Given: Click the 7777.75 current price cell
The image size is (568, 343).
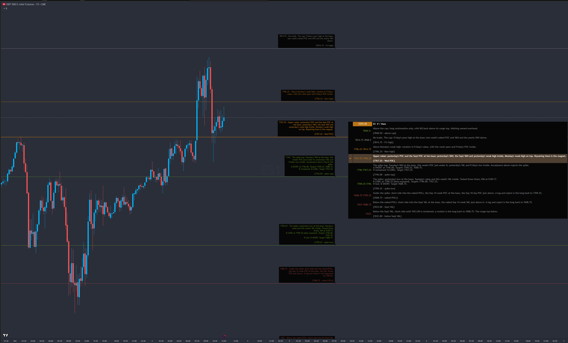Looking at the screenshot, I should click(x=362, y=124).
